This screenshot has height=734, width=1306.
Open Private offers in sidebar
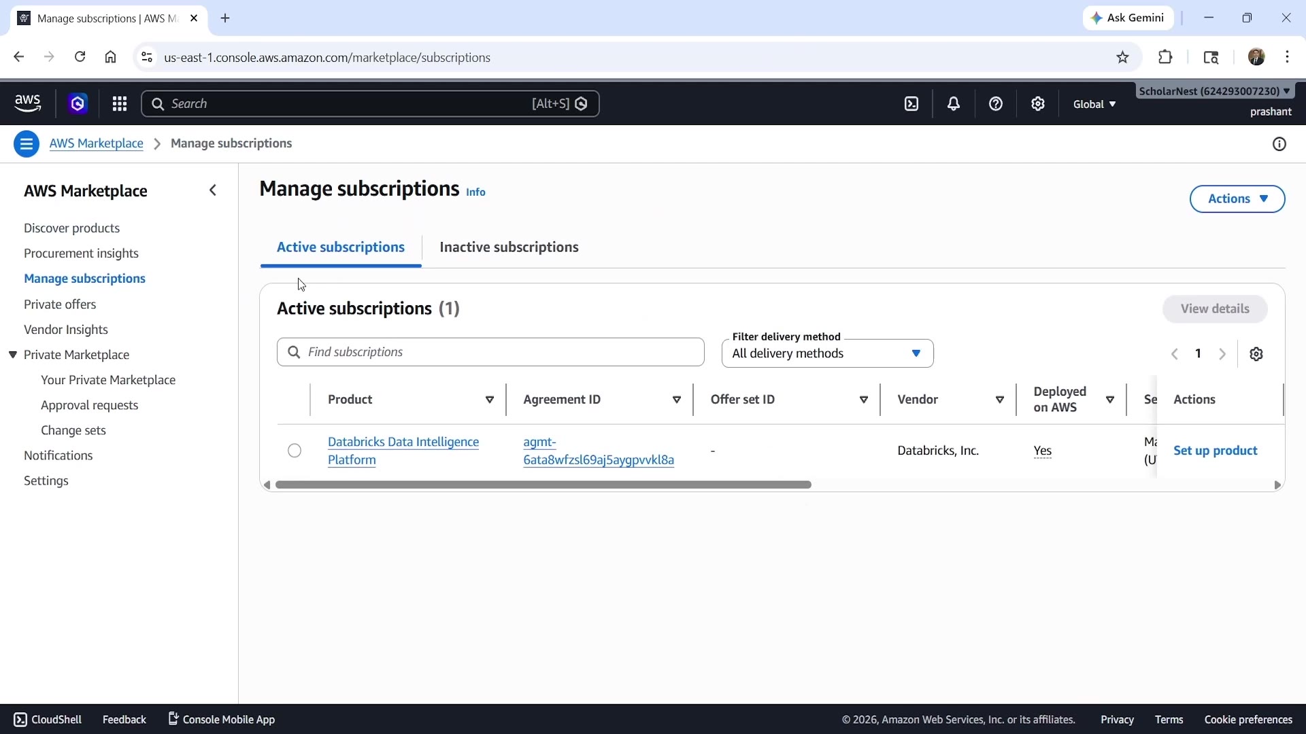[x=60, y=304]
